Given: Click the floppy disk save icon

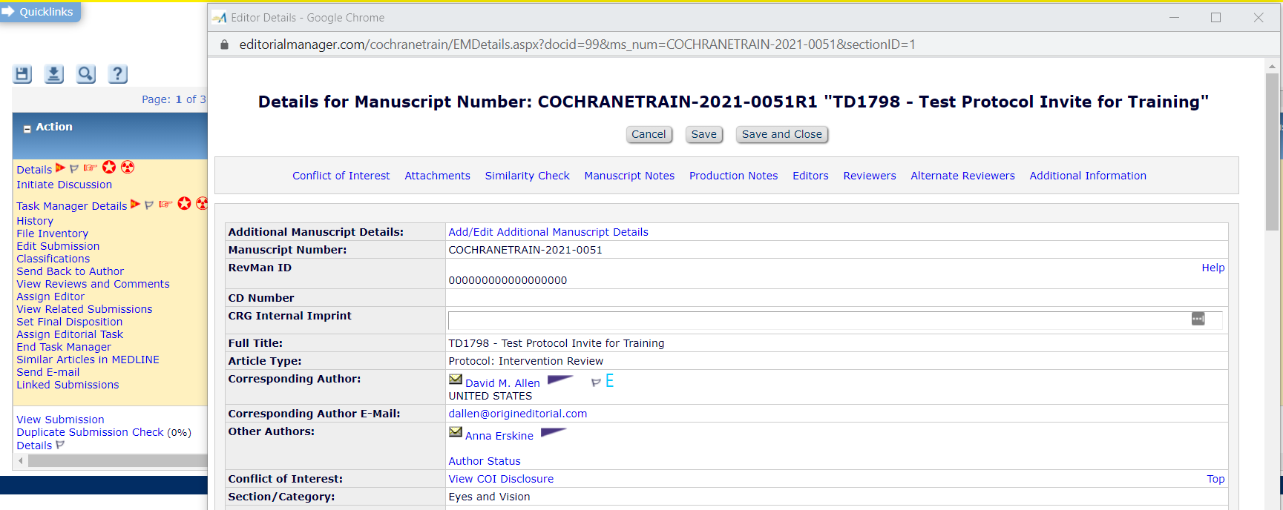Looking at the screenshot, I should point(22,74).
